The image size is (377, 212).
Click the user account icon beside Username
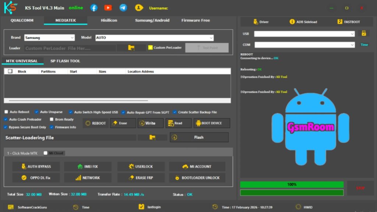click(x=139, y=8)
